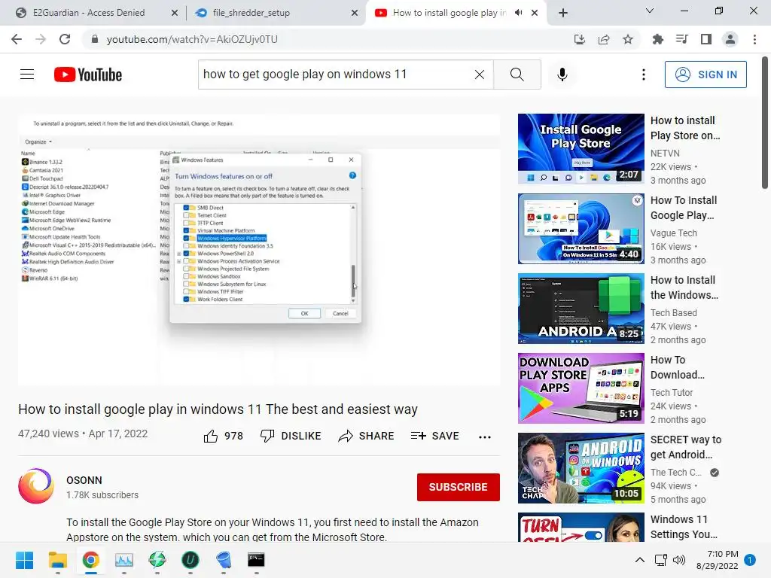This screenshot has width=771, height=578.
Task: Mute tab via speaker icon on YouTube tab
Action: click(x=518, y=13)
